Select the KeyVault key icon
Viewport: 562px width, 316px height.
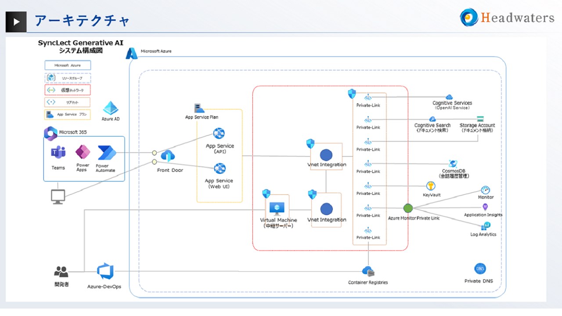point(431,186)
